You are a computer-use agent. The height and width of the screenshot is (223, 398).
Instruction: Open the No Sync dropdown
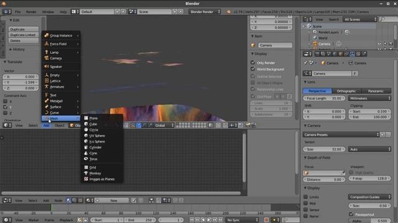click(x=242, y=220)
